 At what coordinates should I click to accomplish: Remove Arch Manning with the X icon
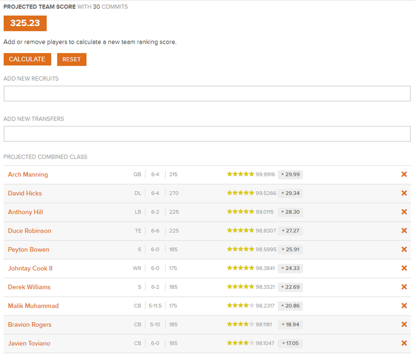404,175
